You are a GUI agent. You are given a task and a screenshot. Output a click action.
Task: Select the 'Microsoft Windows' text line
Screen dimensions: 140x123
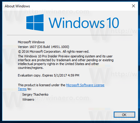tap(31, 42)
